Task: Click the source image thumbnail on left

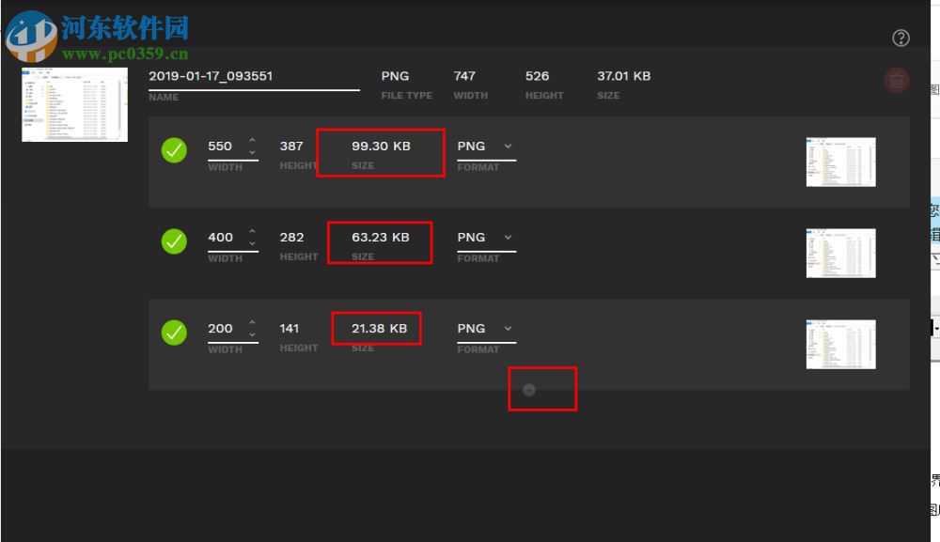Action: (x=74, y=104)
